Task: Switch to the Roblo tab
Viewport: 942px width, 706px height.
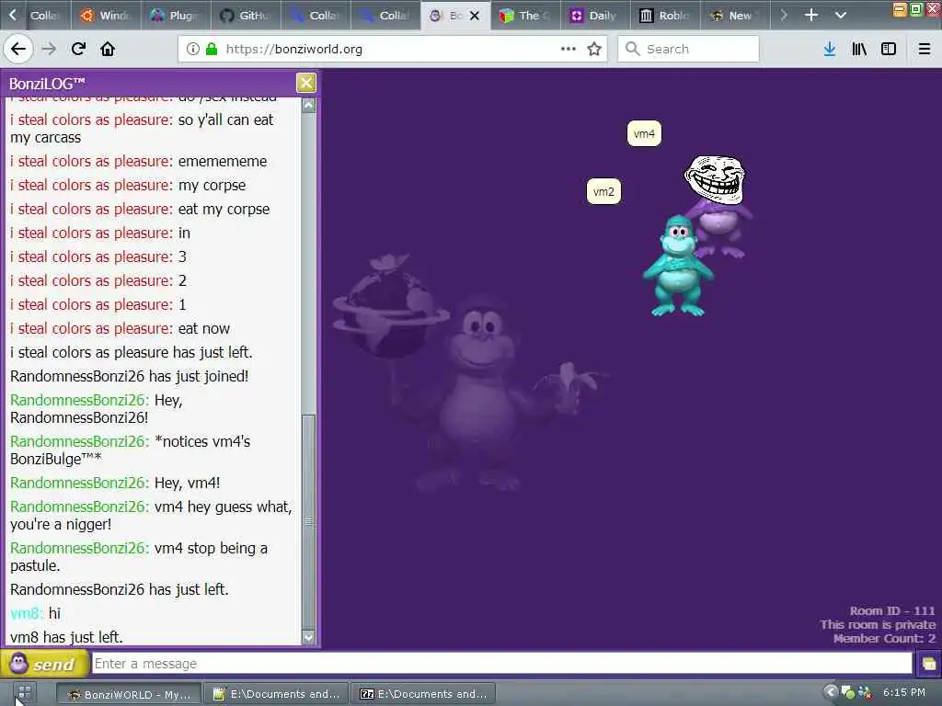Action: [x=665, y=16]
